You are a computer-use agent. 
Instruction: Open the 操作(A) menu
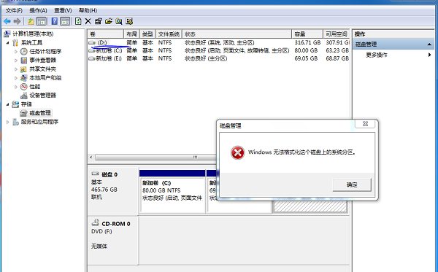(38, 11)
